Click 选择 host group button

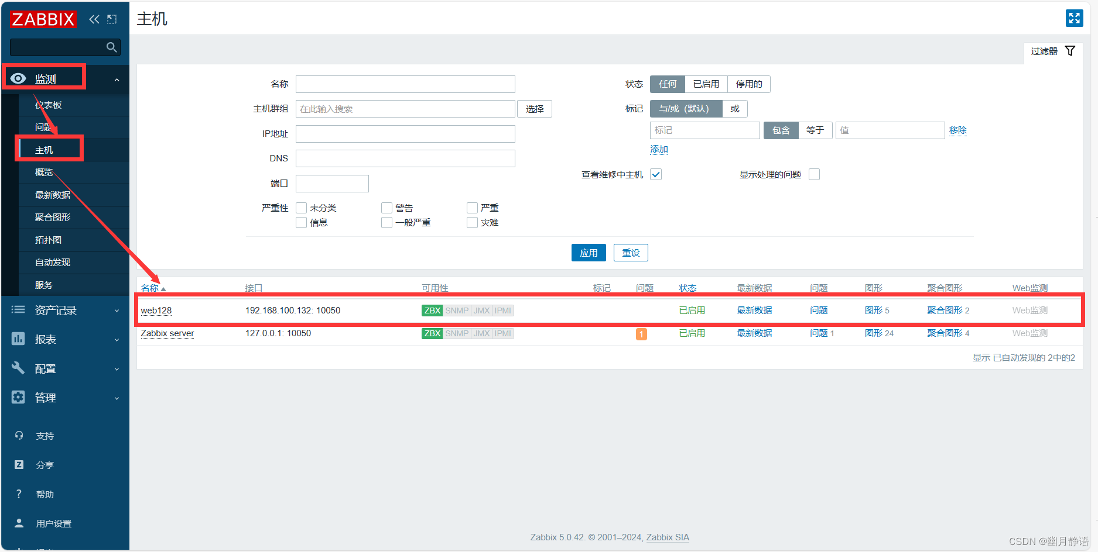coord(535,109)
